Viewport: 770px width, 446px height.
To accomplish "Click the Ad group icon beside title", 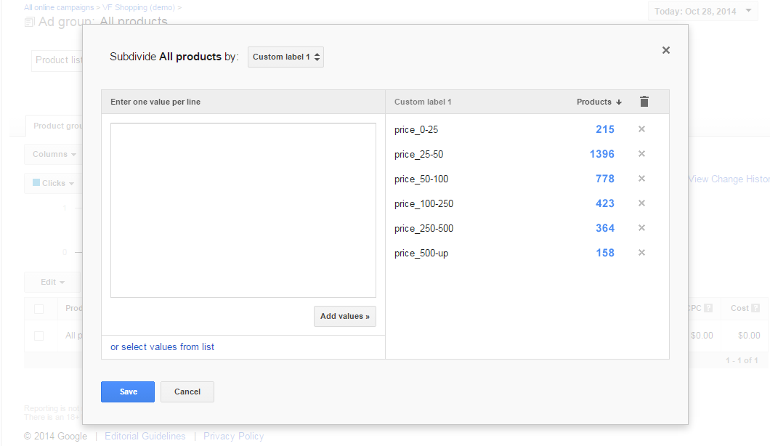I will click(30, 22).
